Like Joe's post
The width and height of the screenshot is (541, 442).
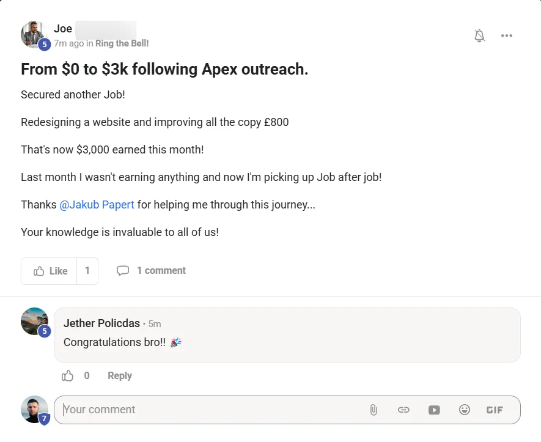[x=49, y=271]
